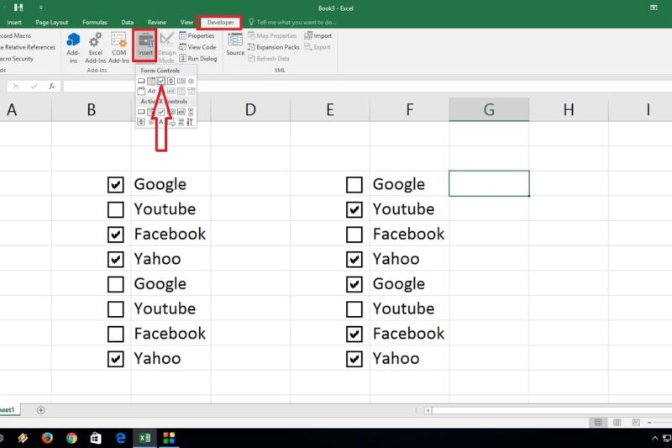Uncheck the checked Facebook checkbox in column B
This screenshot has width=672, height=448.
click(116, 235)
